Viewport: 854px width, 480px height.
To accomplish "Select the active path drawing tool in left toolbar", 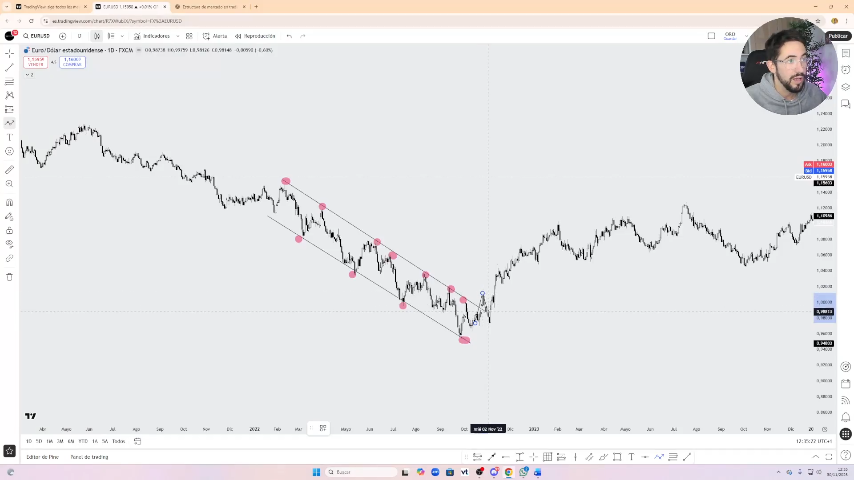I will [x=9, y=123].
